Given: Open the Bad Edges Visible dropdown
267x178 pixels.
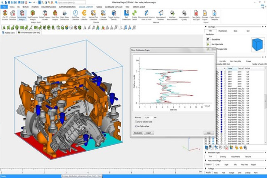Looking at the screenshot, I should [x=208, y=44].
